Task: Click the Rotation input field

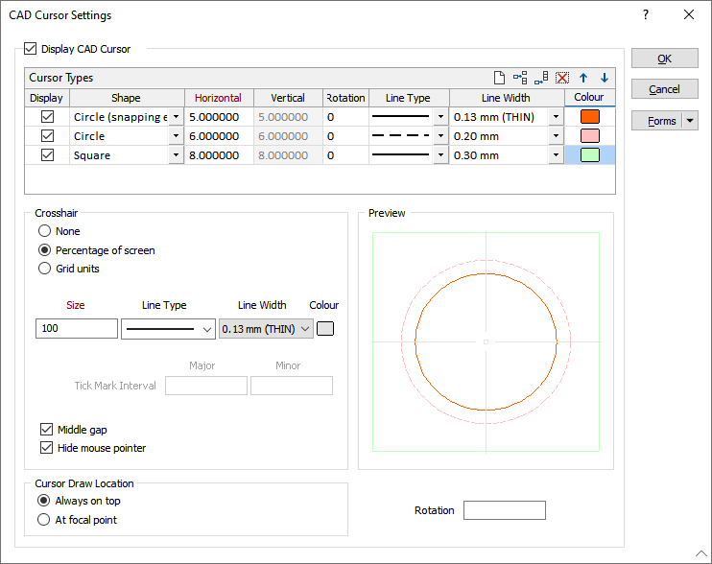Action: tap(504, 510)
